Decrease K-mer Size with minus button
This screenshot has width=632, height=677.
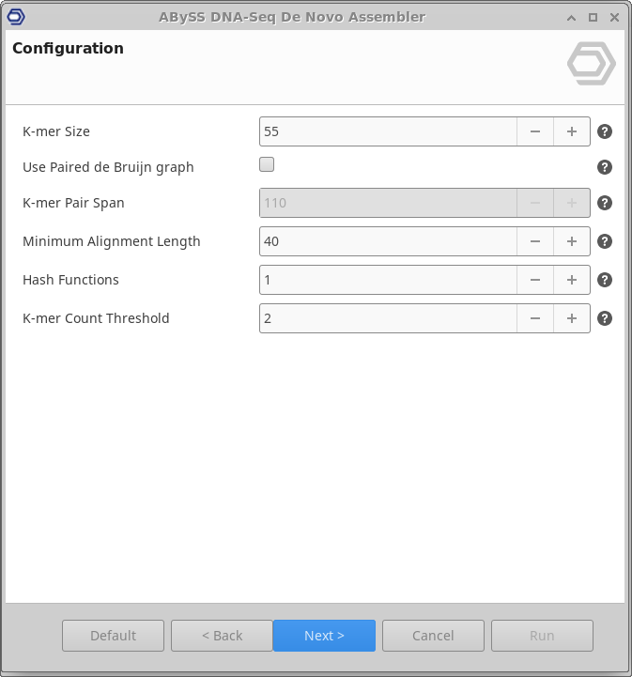tap(535, 131)
